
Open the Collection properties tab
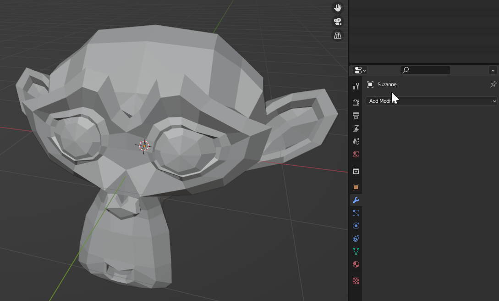(356, 171)
